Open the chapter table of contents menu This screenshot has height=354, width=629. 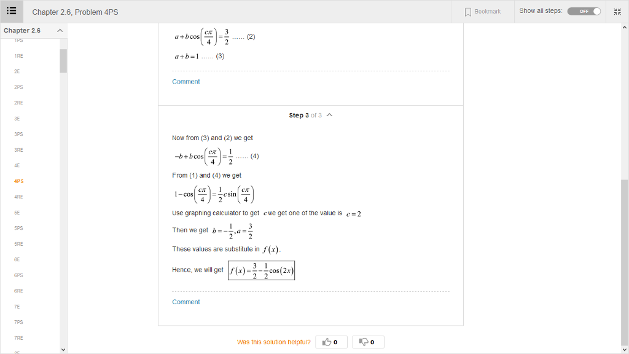[x=12, y=10]
